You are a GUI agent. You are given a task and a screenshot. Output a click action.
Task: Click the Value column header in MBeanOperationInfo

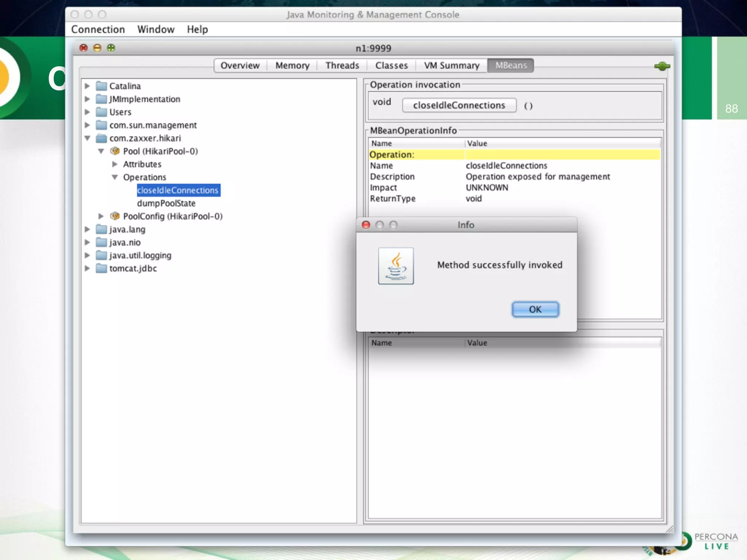point(563,143)
